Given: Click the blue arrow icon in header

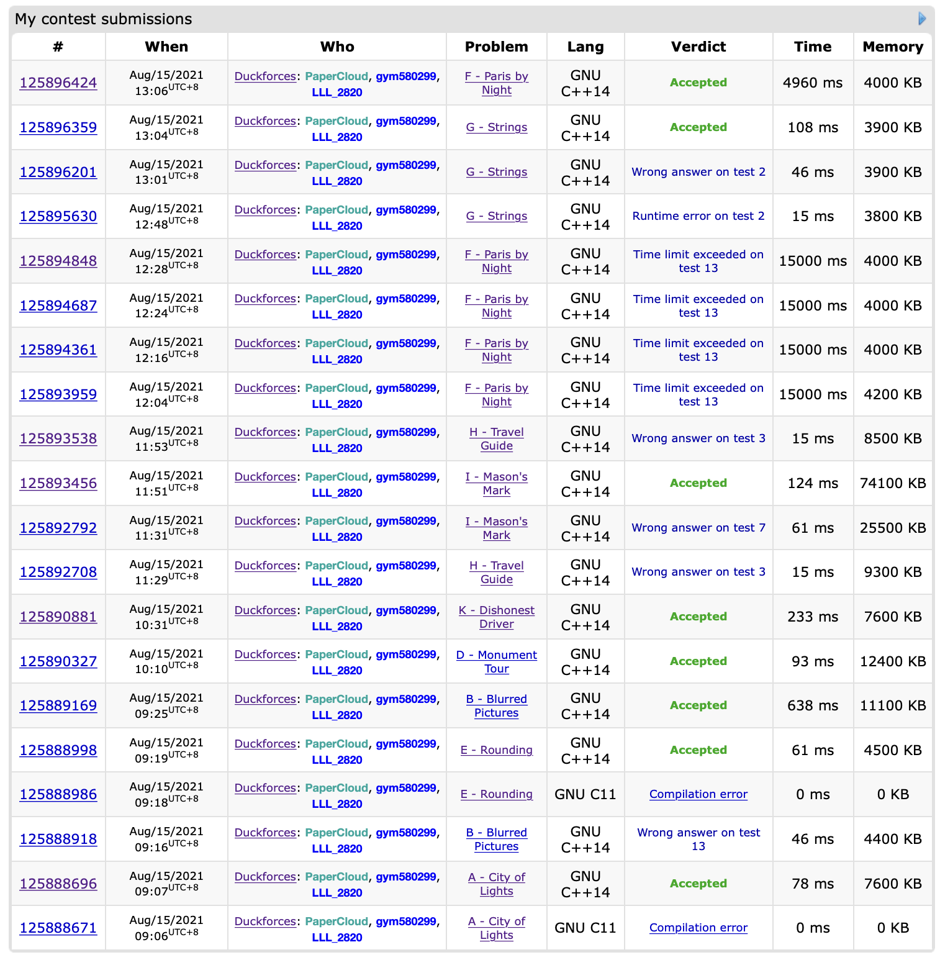Looking at the screenshot, I should (x=922, y=19).
